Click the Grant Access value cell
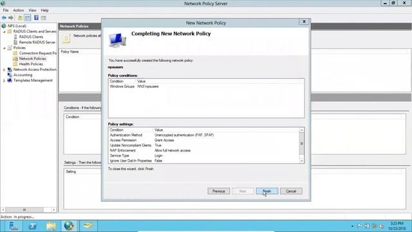412x232 pixels. [x=164, y=140]
